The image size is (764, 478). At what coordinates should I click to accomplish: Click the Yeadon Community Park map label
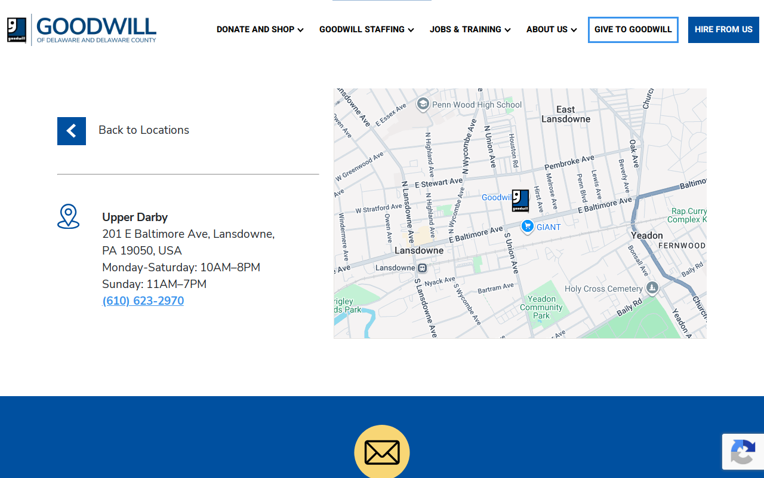coord(541,307)
